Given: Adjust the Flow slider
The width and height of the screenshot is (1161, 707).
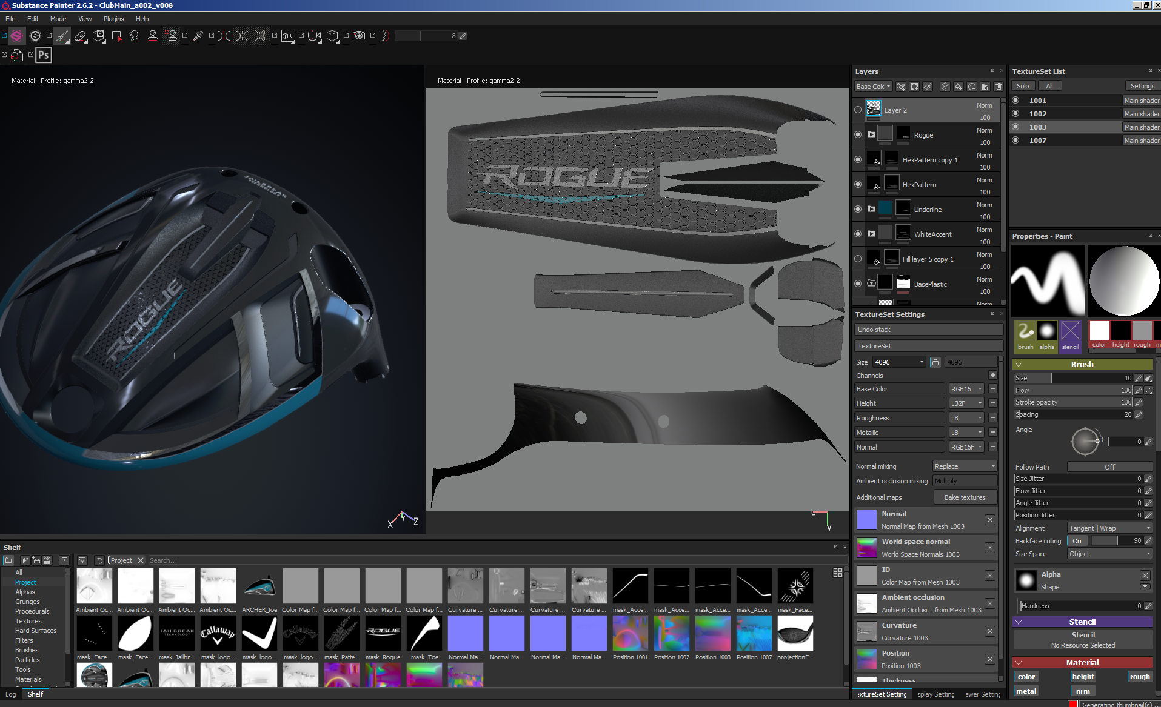Looking at the screenshot, I should tap(1074, 390).
